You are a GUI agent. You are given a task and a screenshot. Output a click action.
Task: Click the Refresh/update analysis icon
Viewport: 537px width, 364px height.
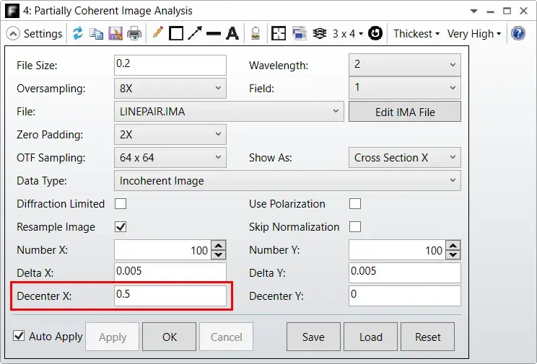click(78, 34)
